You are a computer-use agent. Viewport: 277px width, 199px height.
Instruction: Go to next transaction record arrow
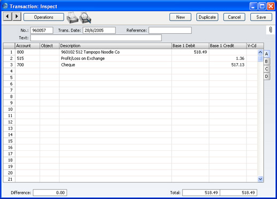17,17
